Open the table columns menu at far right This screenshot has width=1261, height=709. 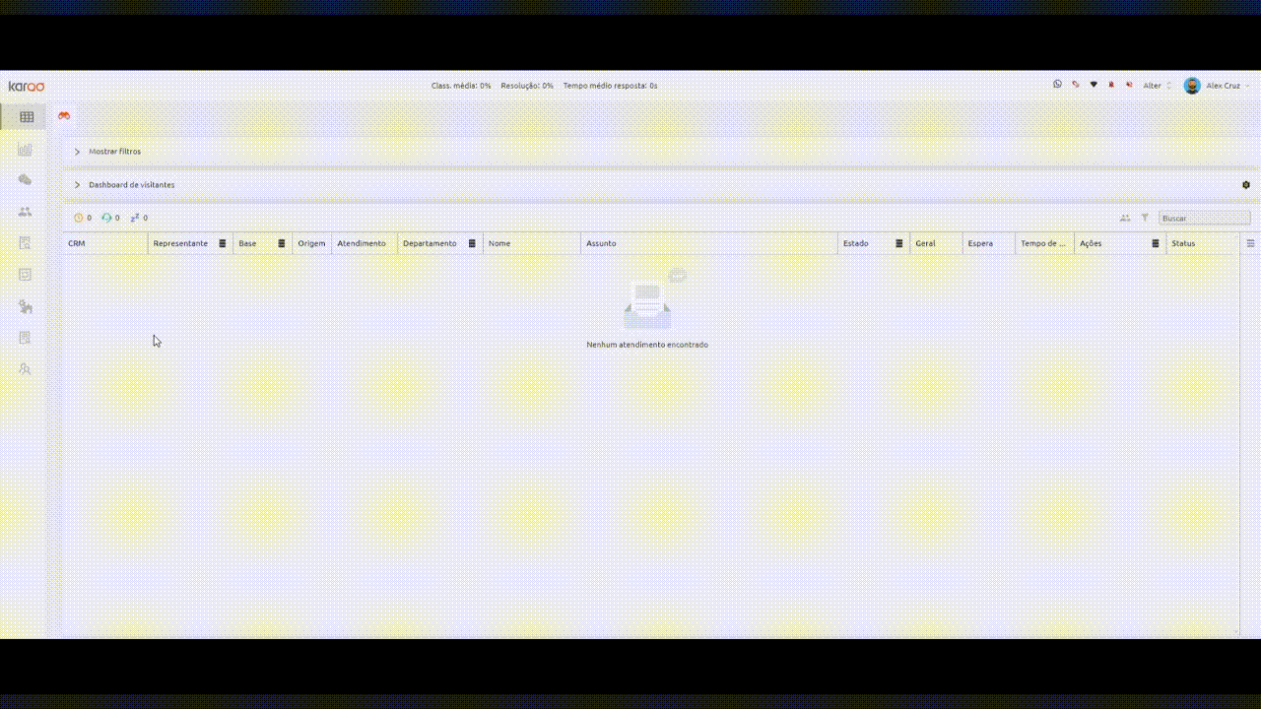(x=1251, y=243)
